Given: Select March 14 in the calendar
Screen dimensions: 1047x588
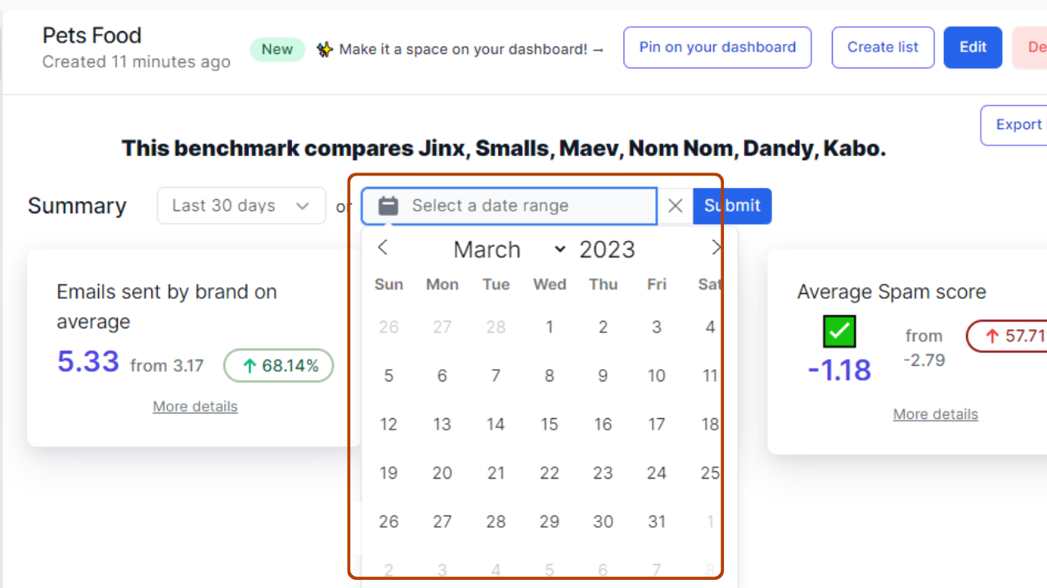Looking at the screenshot, I should 496,424.
